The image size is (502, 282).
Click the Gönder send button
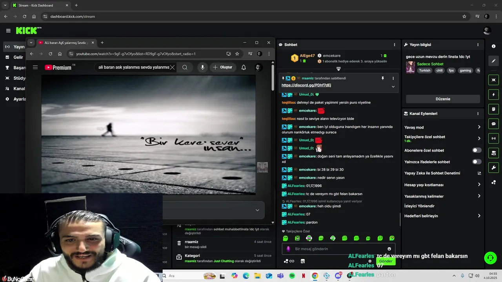[x=386, y=261]
